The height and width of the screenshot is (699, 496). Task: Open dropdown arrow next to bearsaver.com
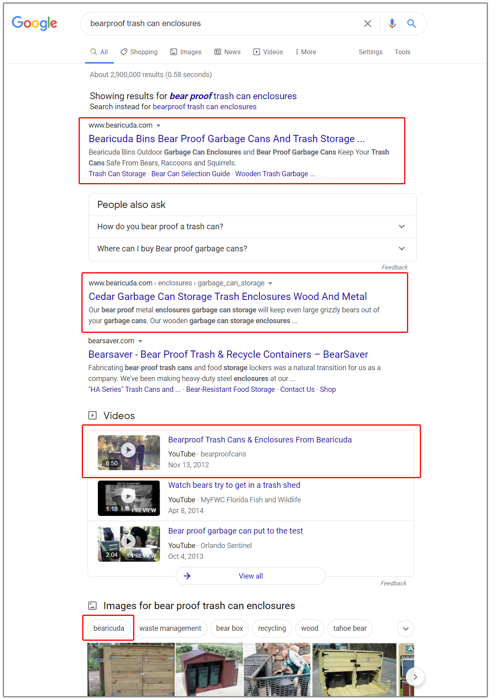pyautogui.click(x=140, y=341)
